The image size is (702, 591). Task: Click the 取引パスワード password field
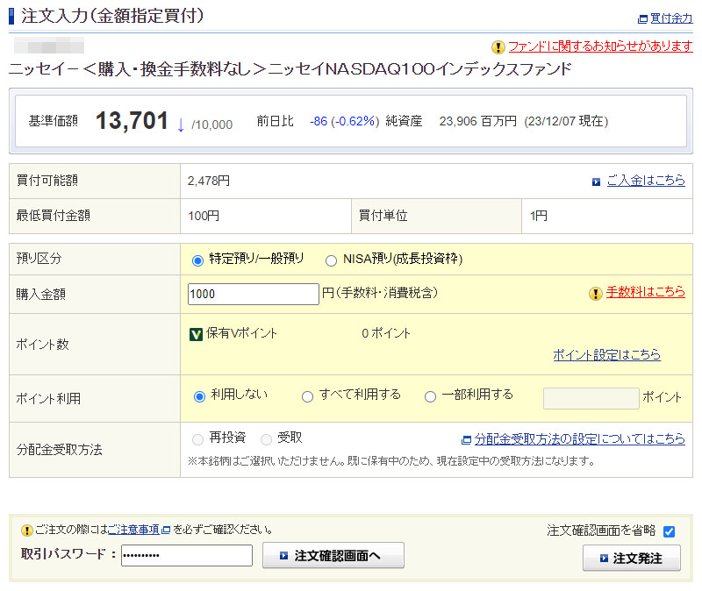[186, 556]
